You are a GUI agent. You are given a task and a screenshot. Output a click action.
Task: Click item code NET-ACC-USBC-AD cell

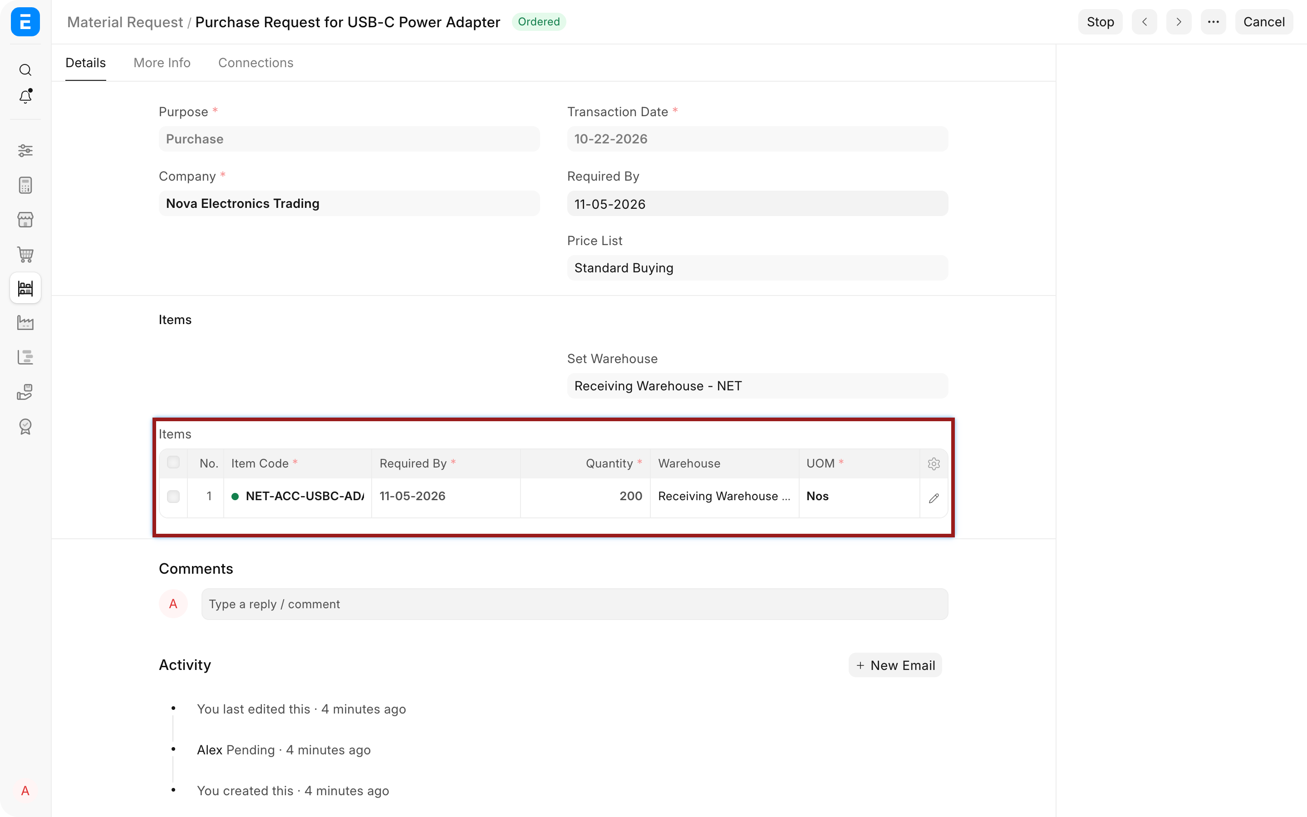(x=298, y=497)
